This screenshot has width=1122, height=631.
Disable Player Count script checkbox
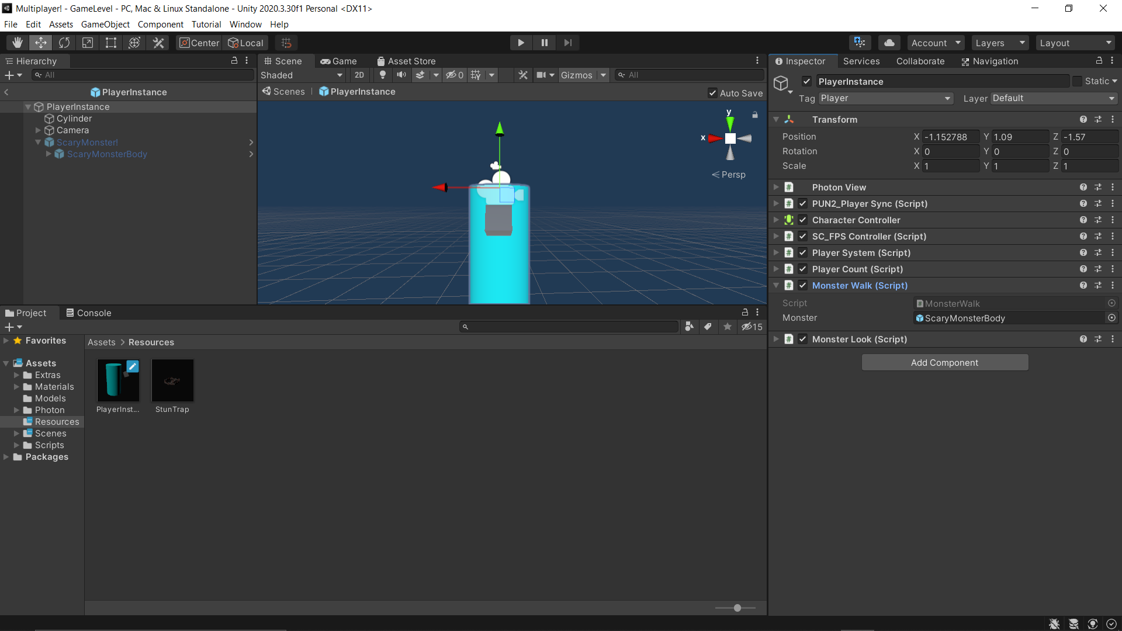pyautogui.click(x=803, y=269)
